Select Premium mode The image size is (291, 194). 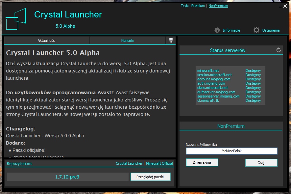[198, 6]
